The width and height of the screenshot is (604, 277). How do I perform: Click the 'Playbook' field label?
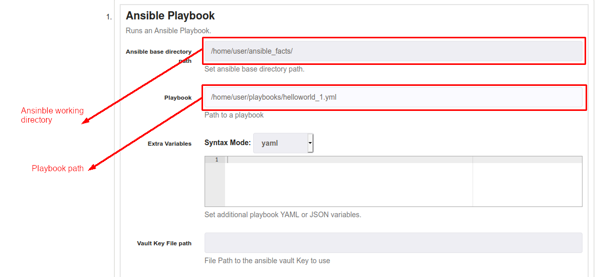point(178,98)
